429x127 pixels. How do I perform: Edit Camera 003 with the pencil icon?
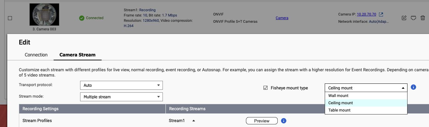click(404, 18)
